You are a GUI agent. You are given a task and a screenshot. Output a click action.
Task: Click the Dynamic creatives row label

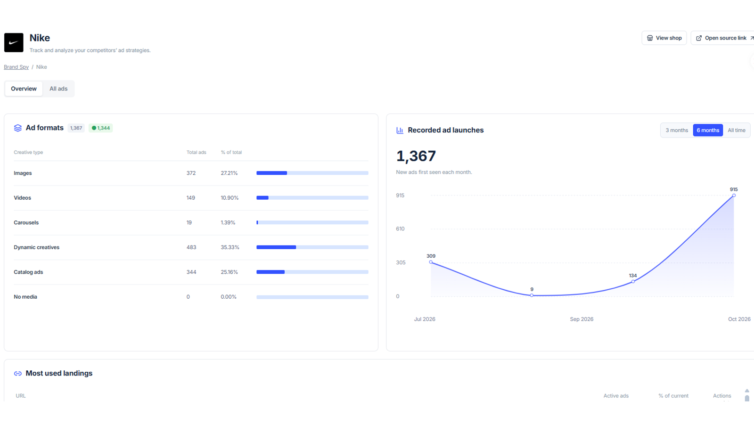pyautogui.click(x=36, y=247)
